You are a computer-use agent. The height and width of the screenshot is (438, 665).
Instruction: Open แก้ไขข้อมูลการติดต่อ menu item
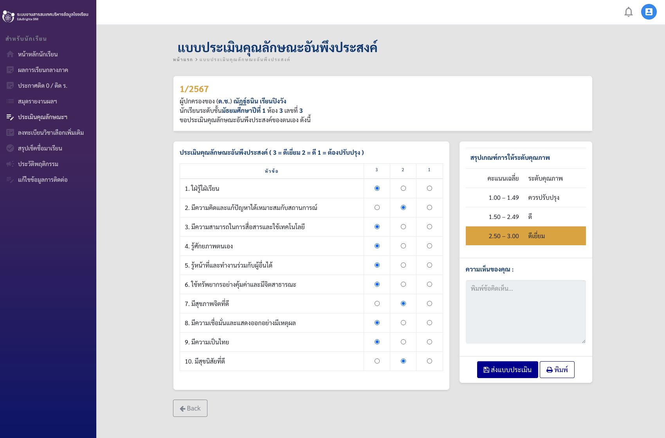[x=43, y=180]
